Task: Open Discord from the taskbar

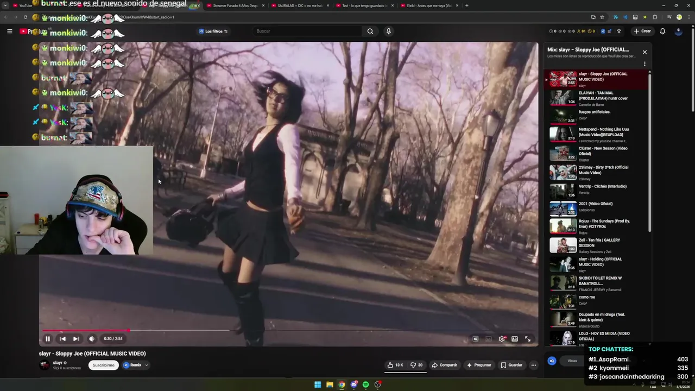Action: pos(353,384)
